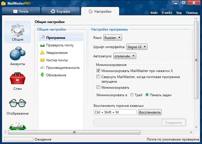Click Почта по умолчанию проверена status text
This screenshot has width=202, height=144.
[173, 139]
